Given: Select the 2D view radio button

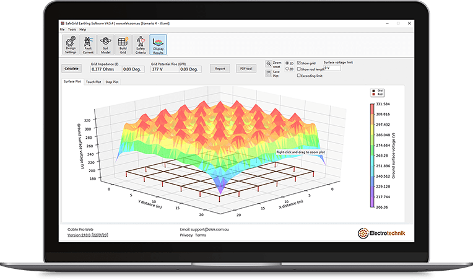Looking at the screenshot, I should coord(287,69).
